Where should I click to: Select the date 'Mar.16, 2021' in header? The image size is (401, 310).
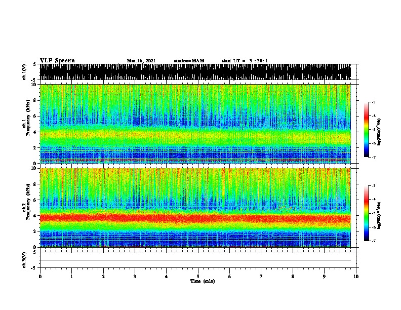(141, 61)
